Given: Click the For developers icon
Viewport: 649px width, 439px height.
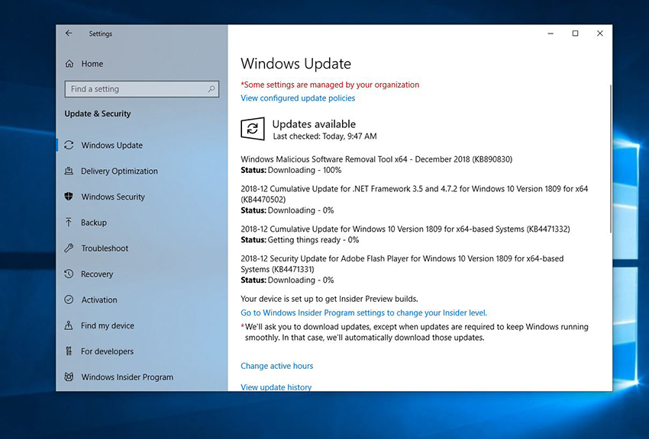Looking at the screenshot, I should (x=69, y=351).
